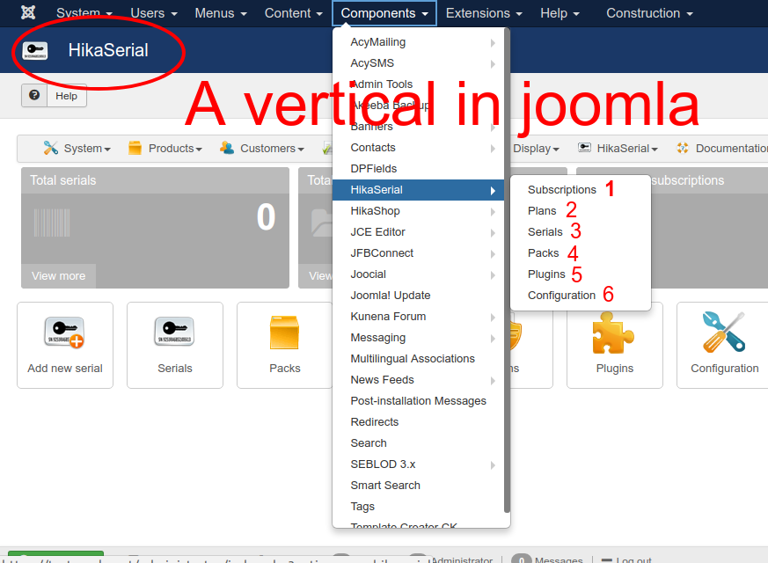Open the System top menu
768x563 pixels.
click(x=84, y=13)
